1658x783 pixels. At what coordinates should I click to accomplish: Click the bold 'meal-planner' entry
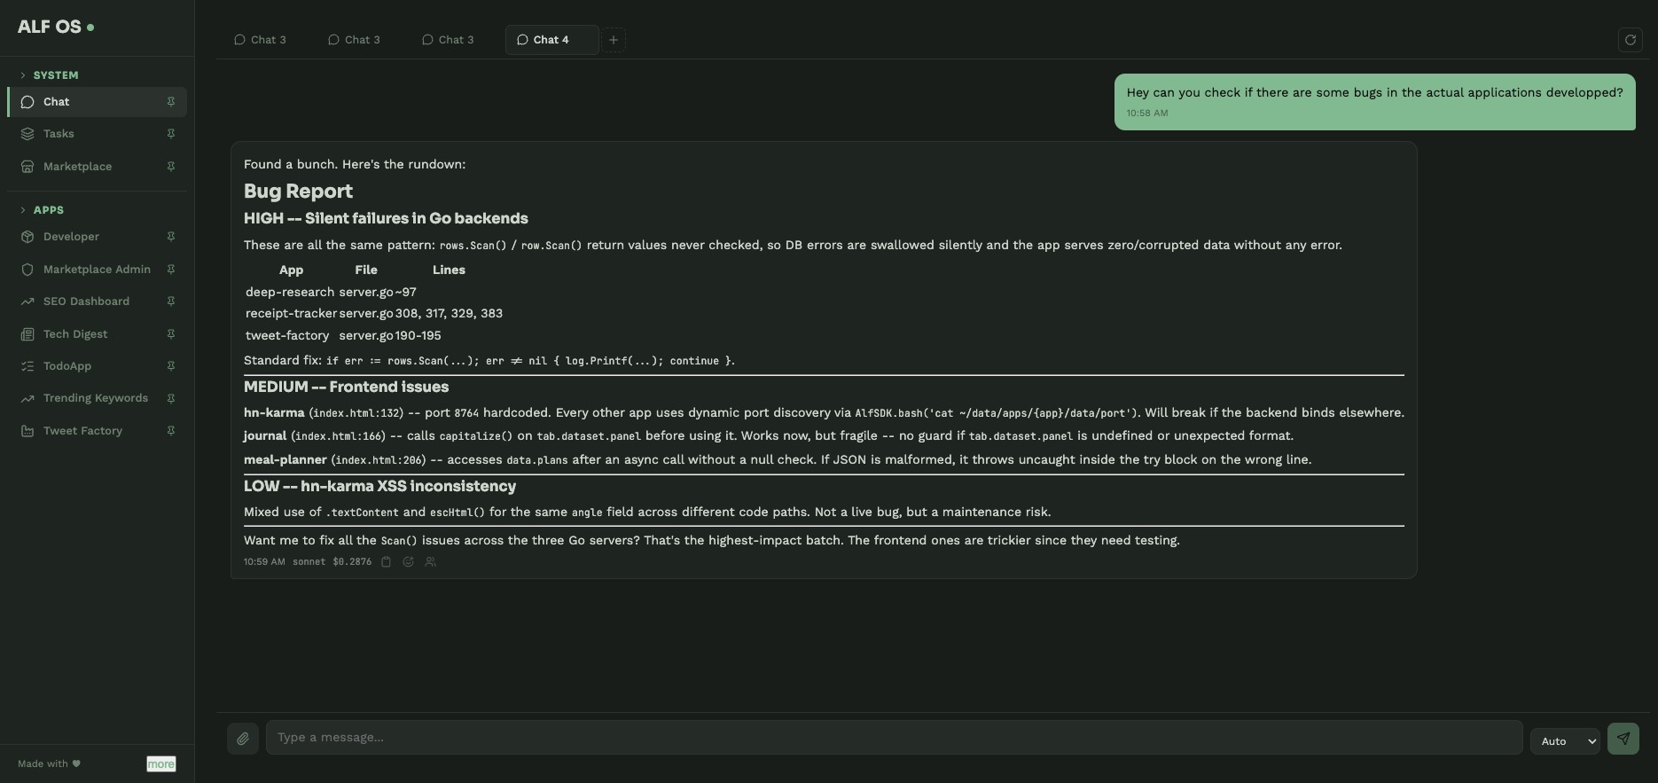[285, 459]
